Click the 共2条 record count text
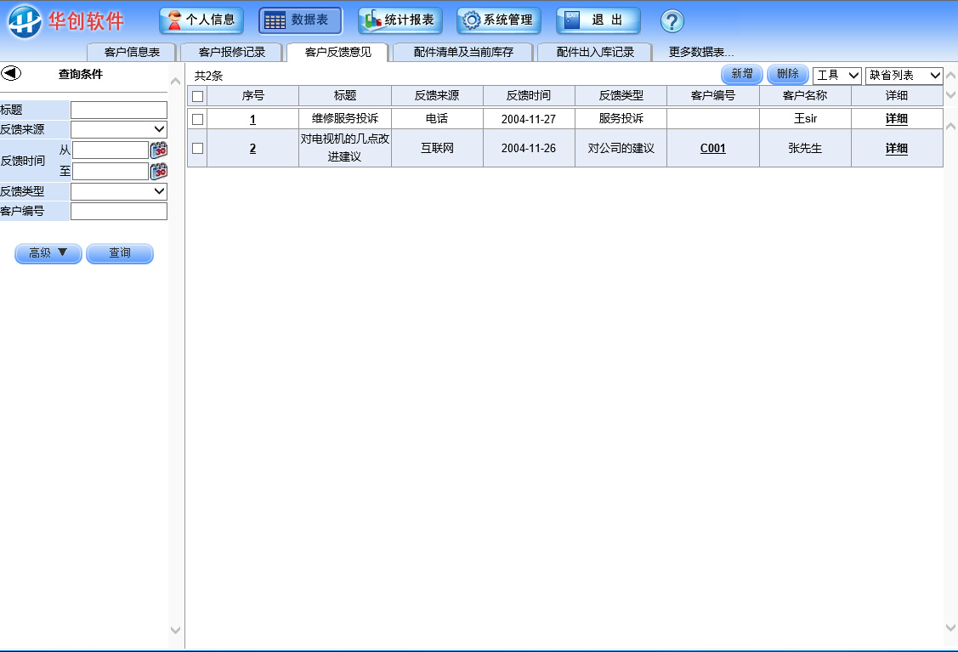958x652 pixels. click(208, 76)
